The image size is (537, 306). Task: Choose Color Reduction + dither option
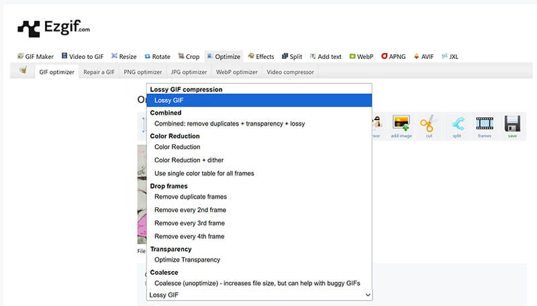click(189, 160)
